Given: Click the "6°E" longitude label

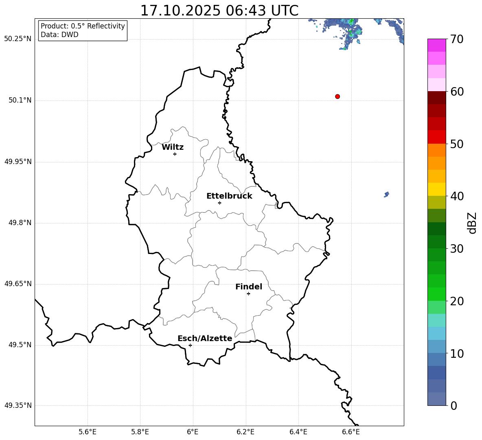Looking at the screenshot, I should pyautogui.click(x=193, y=432).
